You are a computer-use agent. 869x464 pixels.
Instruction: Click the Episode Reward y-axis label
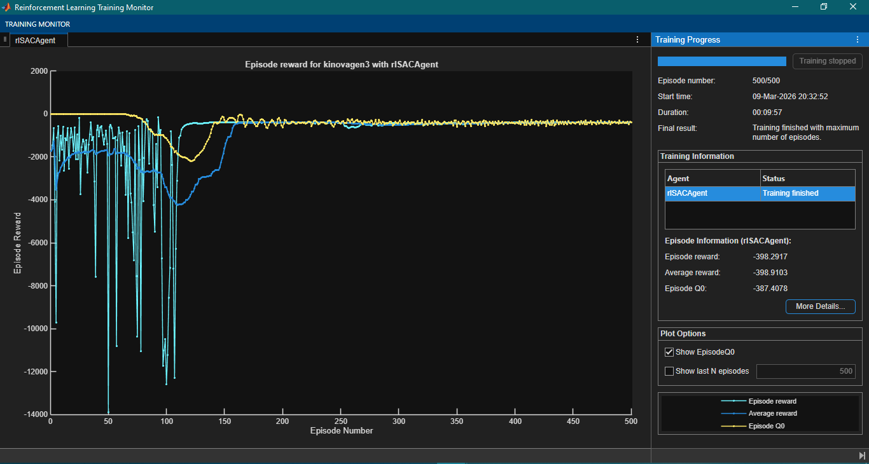click(x=18, y=243)
